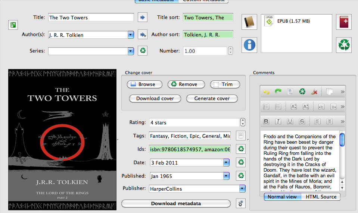The width and height of the screenshot is (358, 213).
Task: Click green recycle icon in comments toolbar
Action: coord(302,92)
